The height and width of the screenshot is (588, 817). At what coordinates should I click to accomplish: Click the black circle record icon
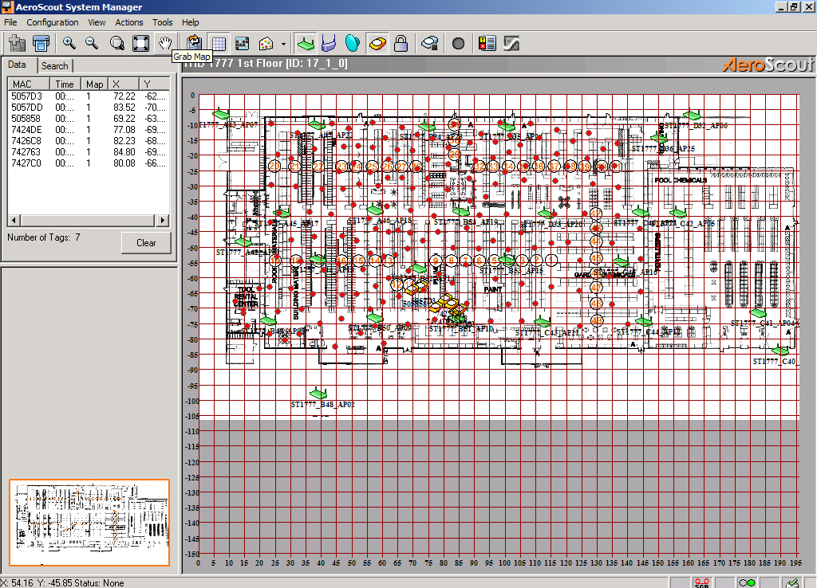(x=458, y=43)
